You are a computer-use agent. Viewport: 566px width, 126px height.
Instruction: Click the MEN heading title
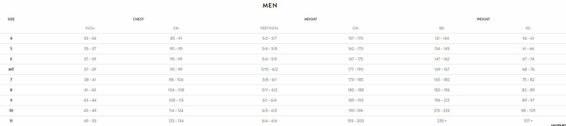tap(270, 5)
